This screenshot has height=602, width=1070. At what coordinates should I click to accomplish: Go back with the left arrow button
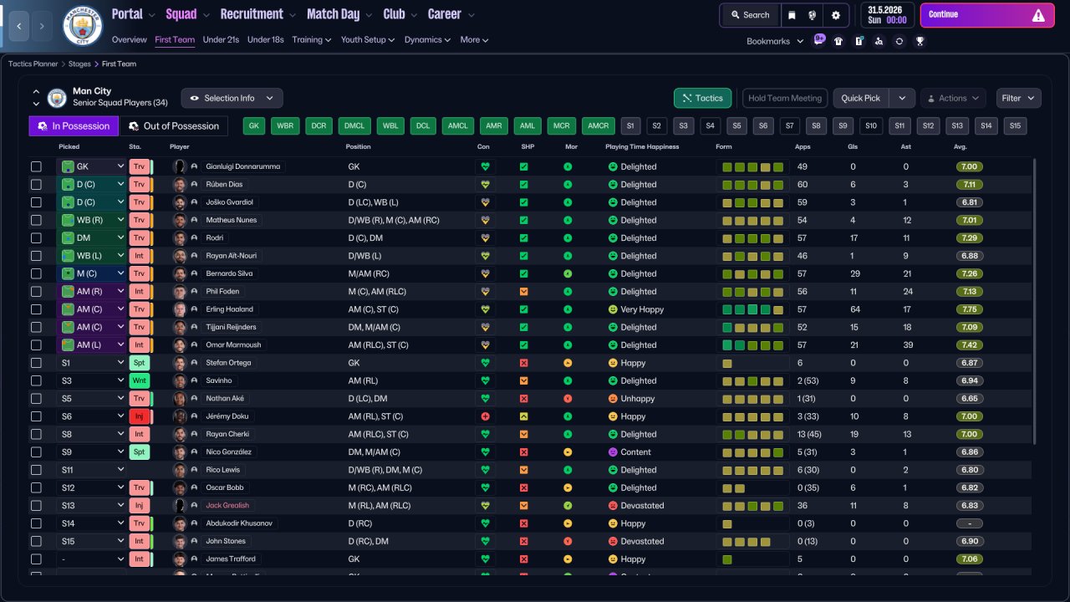(x=19, y=26)
